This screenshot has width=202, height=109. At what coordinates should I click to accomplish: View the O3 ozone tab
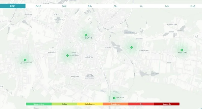click(x=141, y=6)
